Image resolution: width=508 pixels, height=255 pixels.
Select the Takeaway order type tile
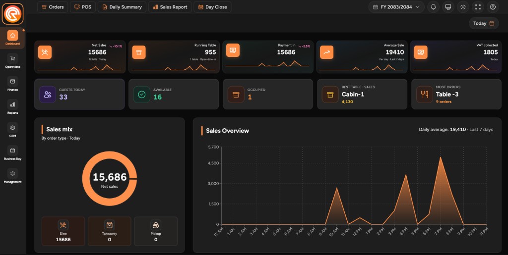click(x=110, y=231)
